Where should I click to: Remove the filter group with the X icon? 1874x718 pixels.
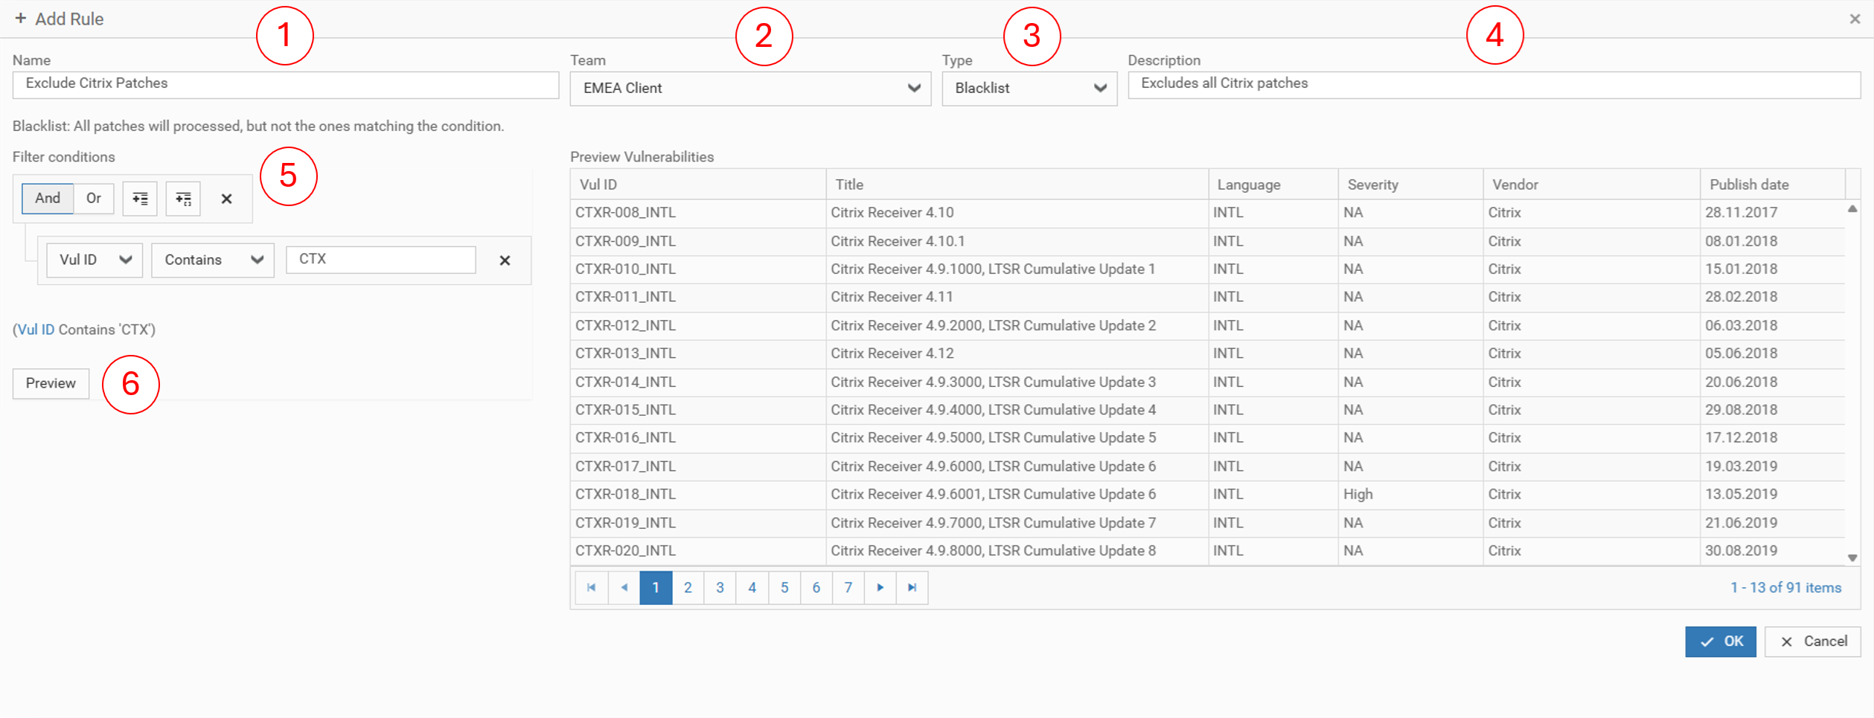click(227, 199)
